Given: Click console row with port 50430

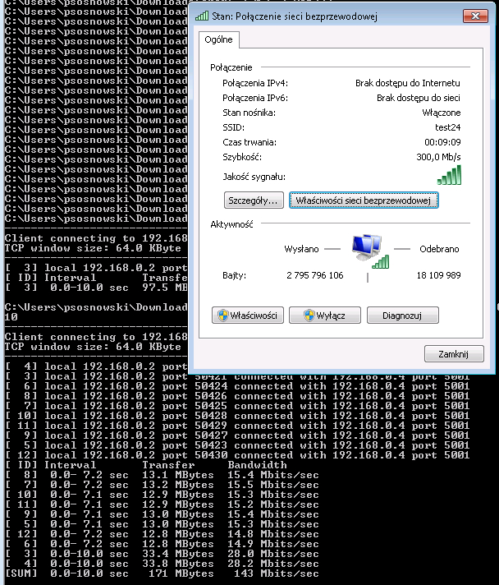Looking at the screenshot, I should (237, 455).
